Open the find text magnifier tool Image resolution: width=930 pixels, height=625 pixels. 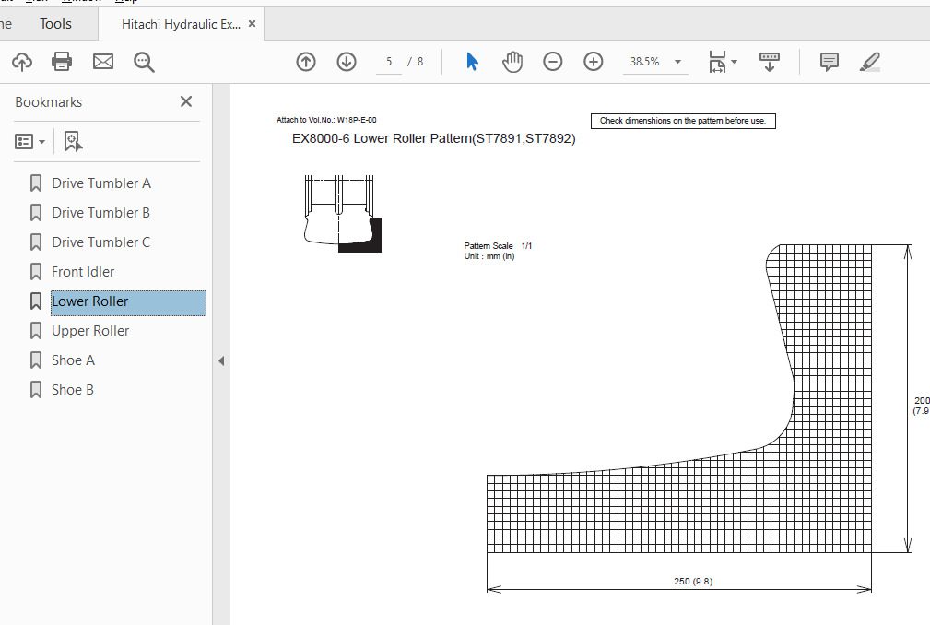(144, 62)
